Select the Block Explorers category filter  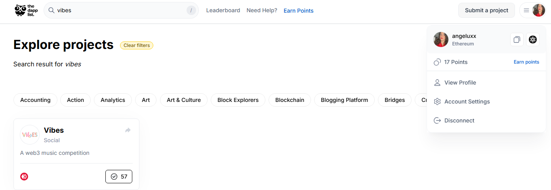click(238, 100)
